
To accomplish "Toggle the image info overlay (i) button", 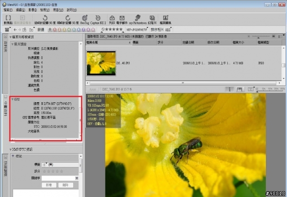I will pyautogui.click(x=230, y=89).
